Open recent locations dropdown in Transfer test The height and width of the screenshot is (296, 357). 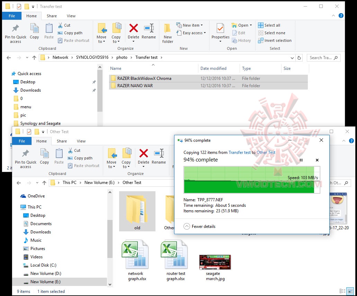(27, 58)
